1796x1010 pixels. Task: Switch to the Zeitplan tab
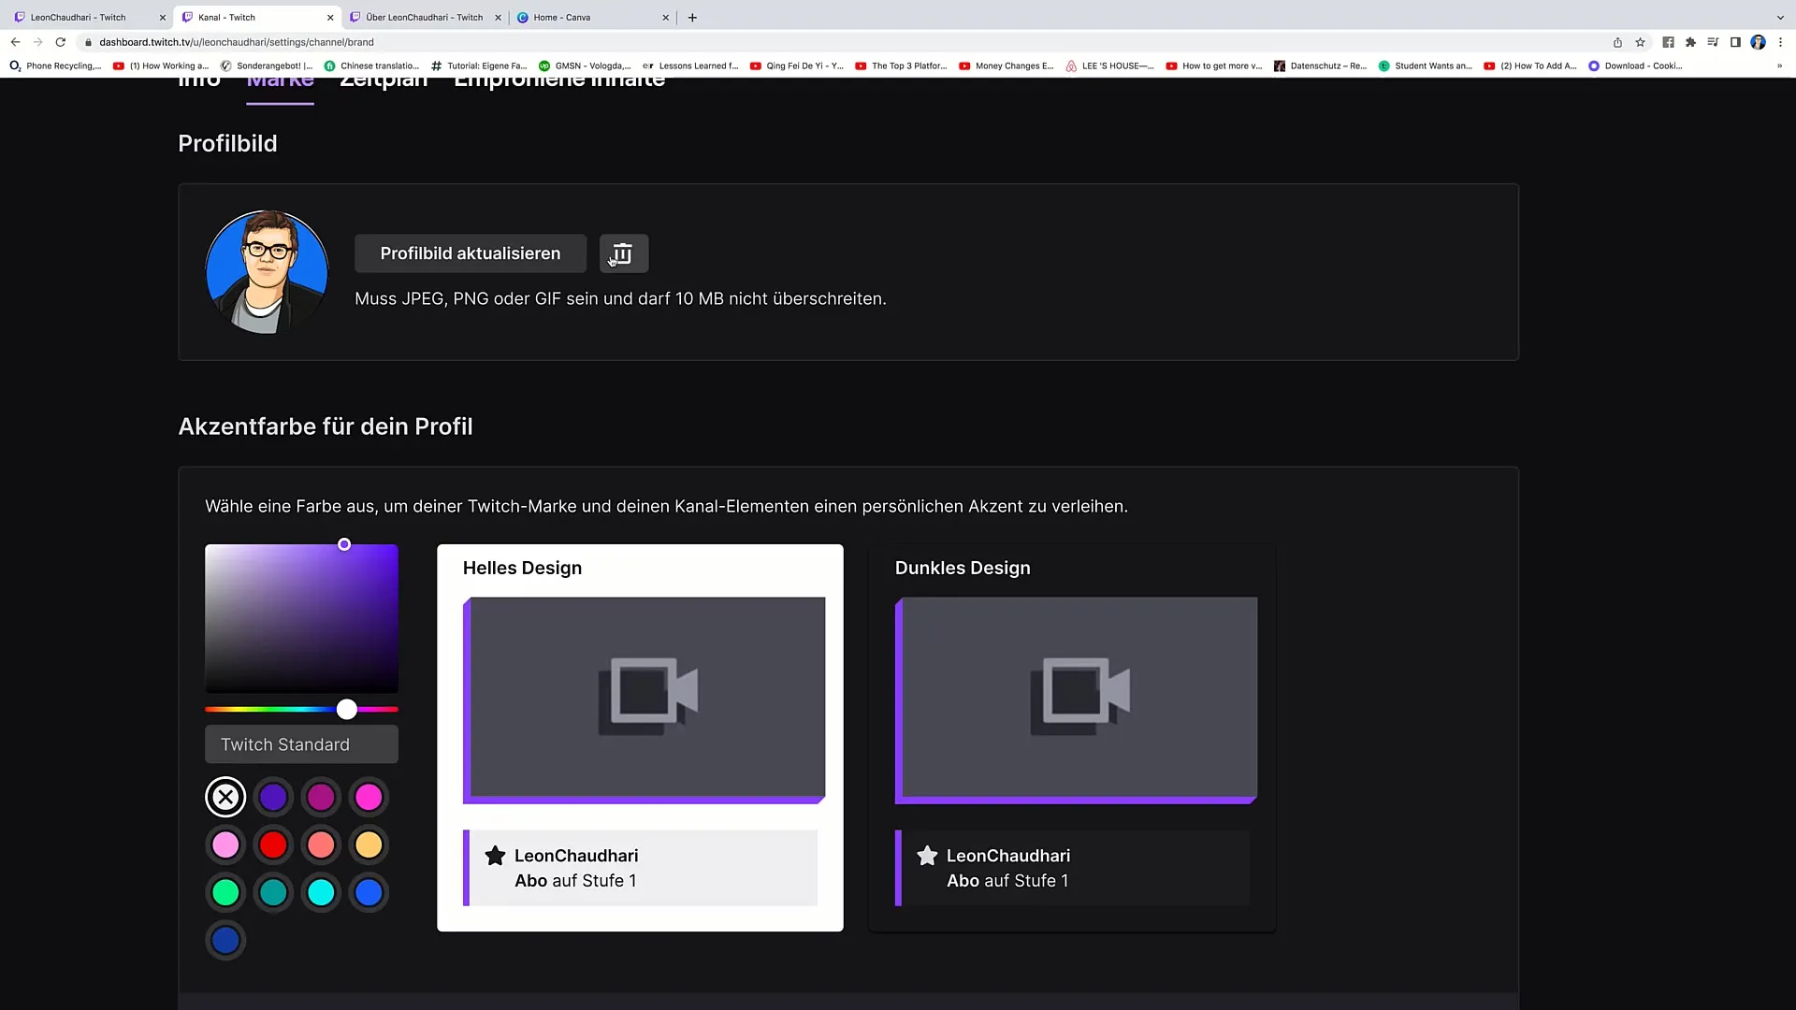point(384,78)
